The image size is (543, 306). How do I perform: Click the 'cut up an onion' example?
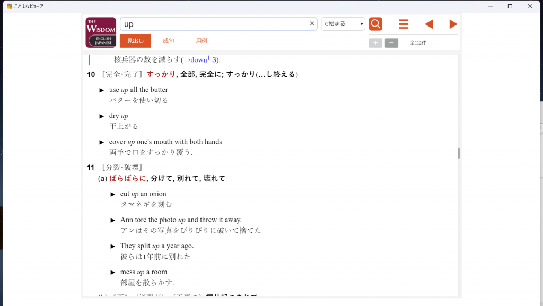point(143,194)
